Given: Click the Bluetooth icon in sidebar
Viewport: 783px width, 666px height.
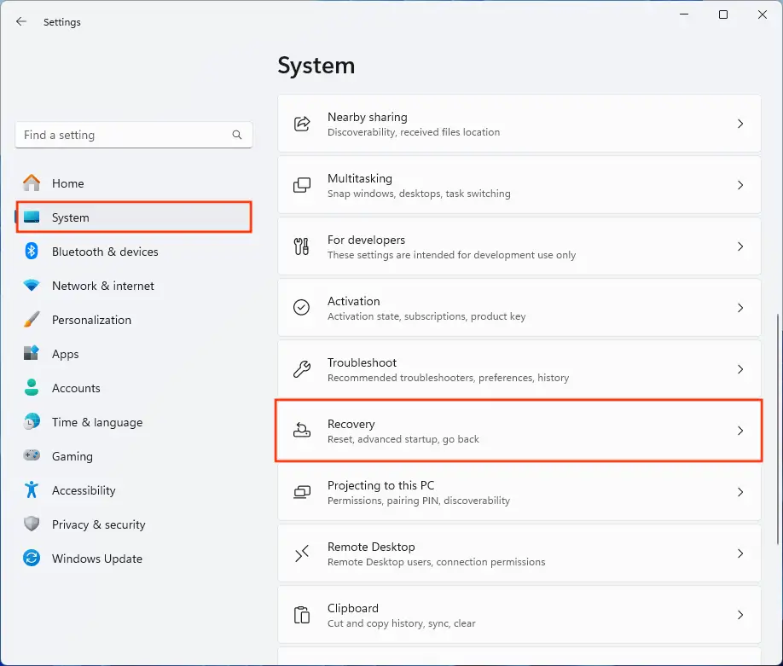Looking at the screenshot, I should pos(32,251).
